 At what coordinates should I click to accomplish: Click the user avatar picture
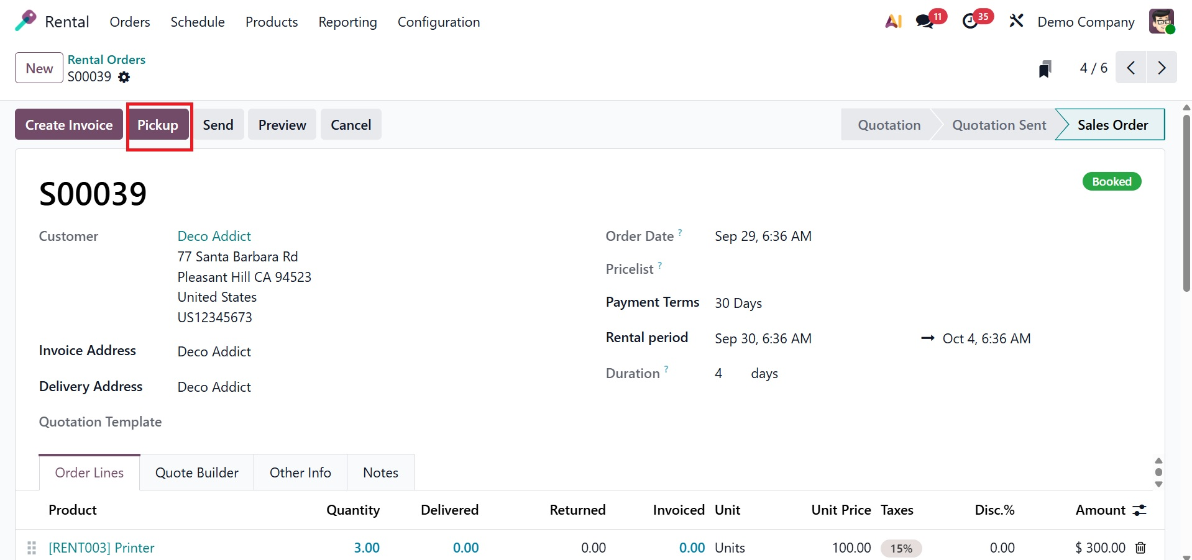1161,22
